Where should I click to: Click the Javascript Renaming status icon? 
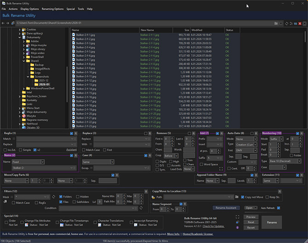pyautogui.click(x=136, y=224)
